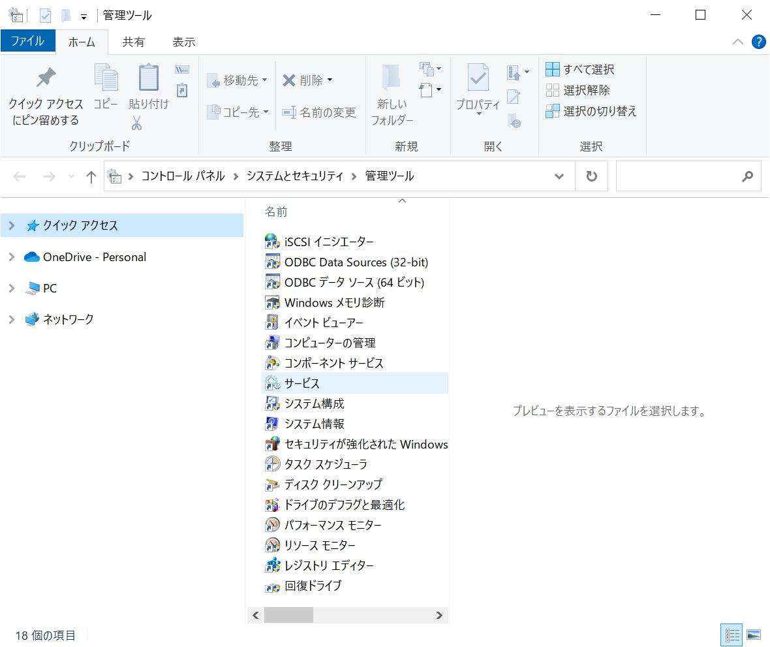This screenshot has height=647, width=770.
Task: Refresh the folder via address bar
Action: [591, 176]
